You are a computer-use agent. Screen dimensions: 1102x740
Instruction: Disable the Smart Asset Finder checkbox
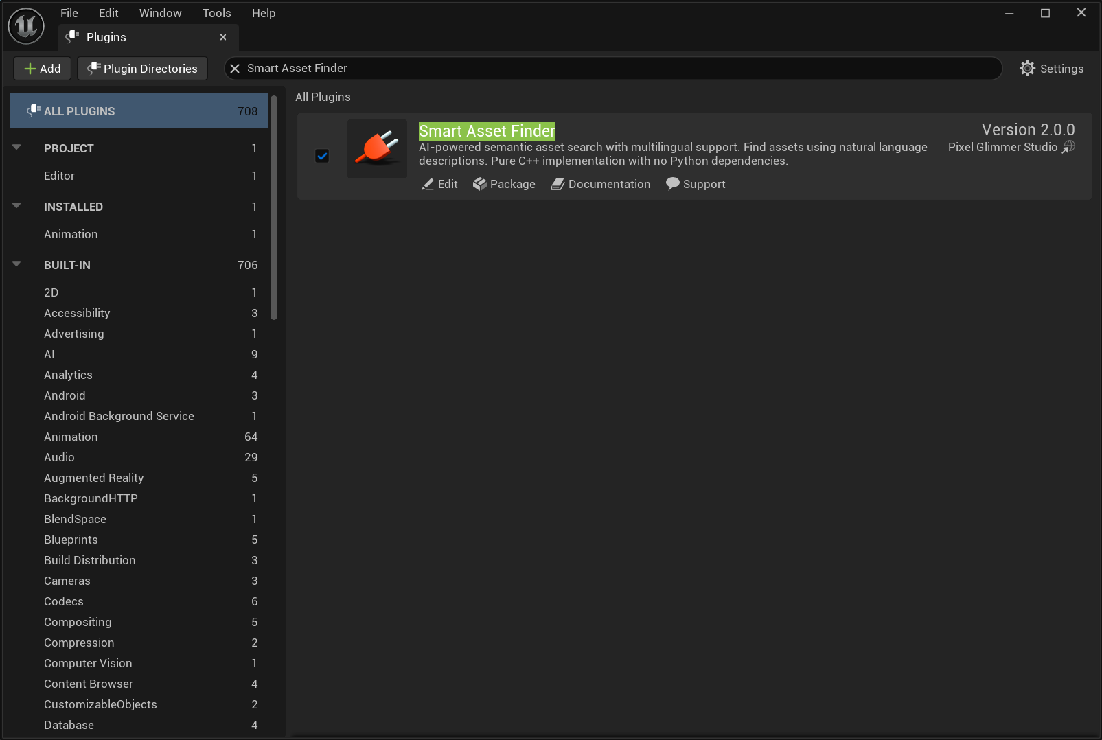322,156
